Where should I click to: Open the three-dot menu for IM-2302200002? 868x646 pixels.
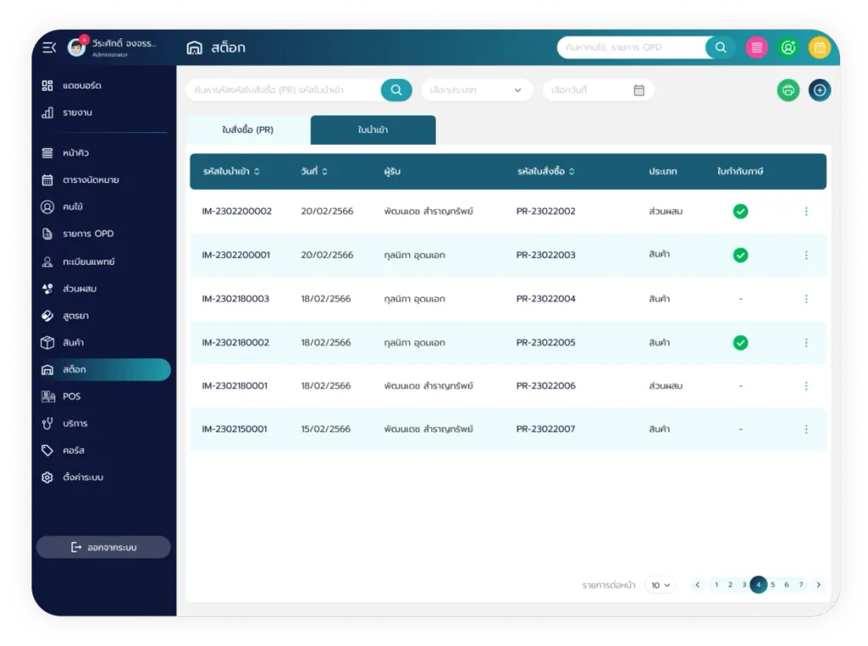point(806,211)
